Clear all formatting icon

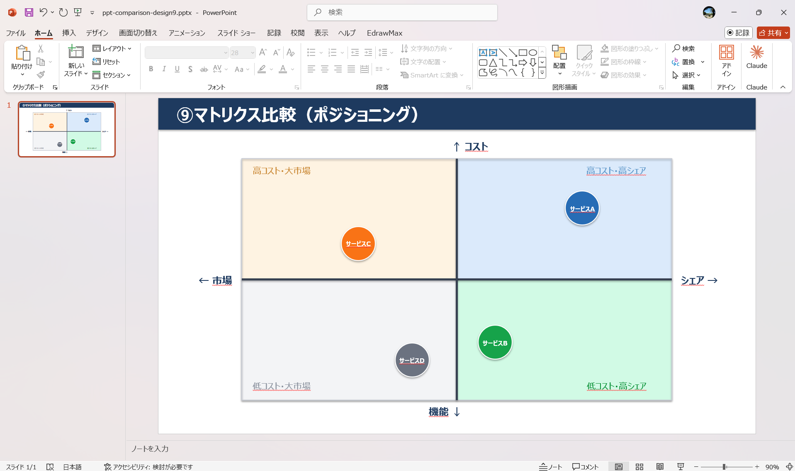[290, 52]
